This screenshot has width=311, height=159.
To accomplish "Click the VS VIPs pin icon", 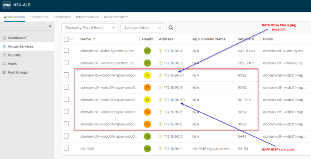I will [4, 55].
